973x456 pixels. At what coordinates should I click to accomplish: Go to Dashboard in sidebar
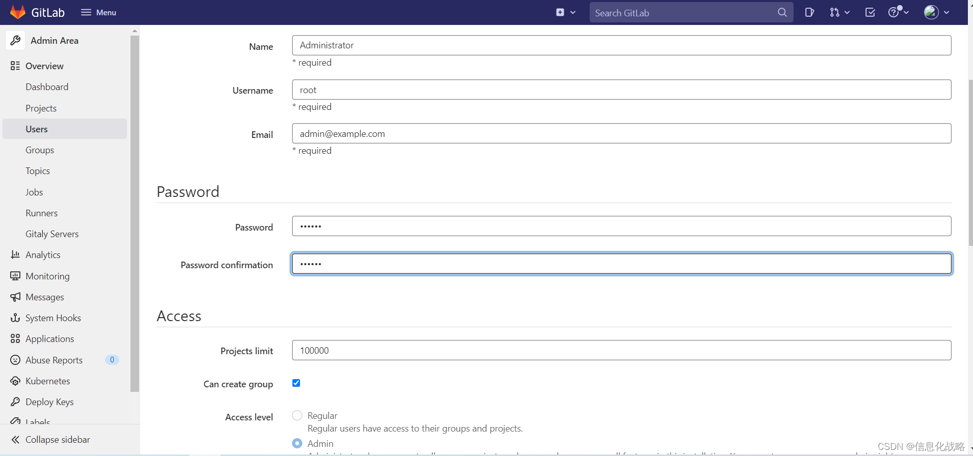click(x=47, y=87)
